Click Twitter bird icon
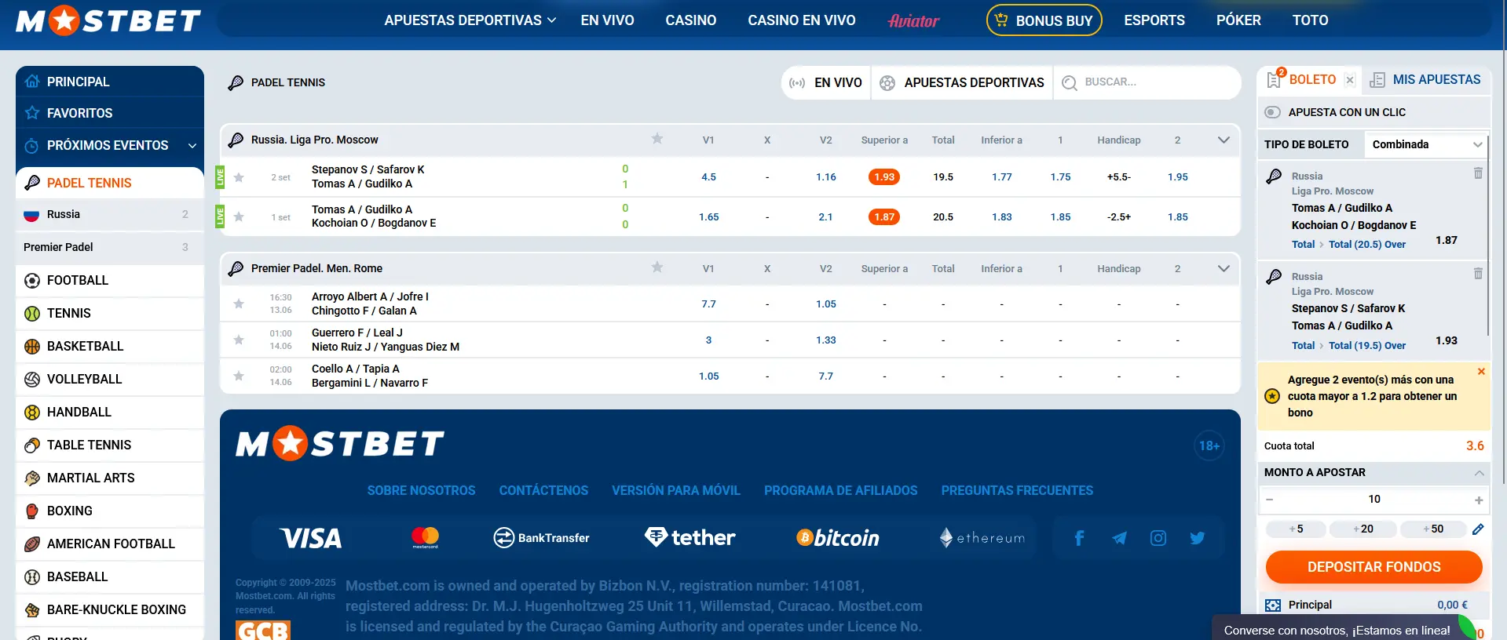 click(x=1197, y=538)
